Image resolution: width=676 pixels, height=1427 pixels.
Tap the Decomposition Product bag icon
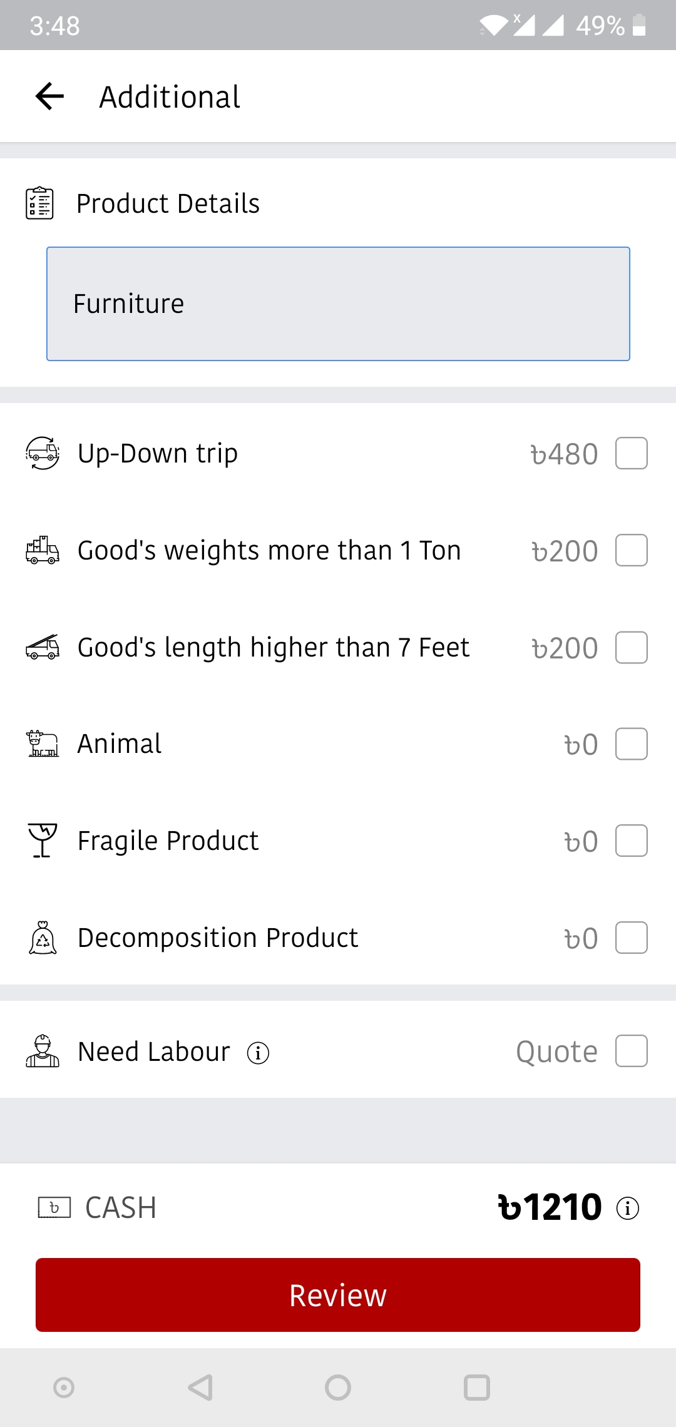point(43,938)
